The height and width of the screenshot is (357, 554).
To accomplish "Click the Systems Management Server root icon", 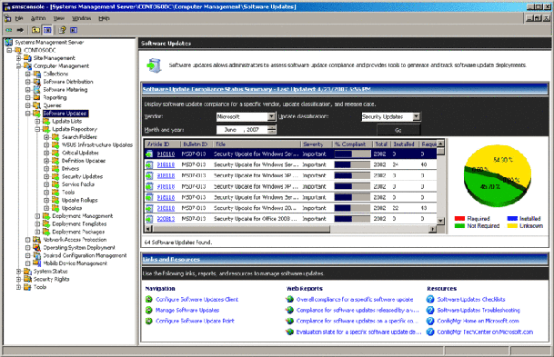I will (9, 43).
